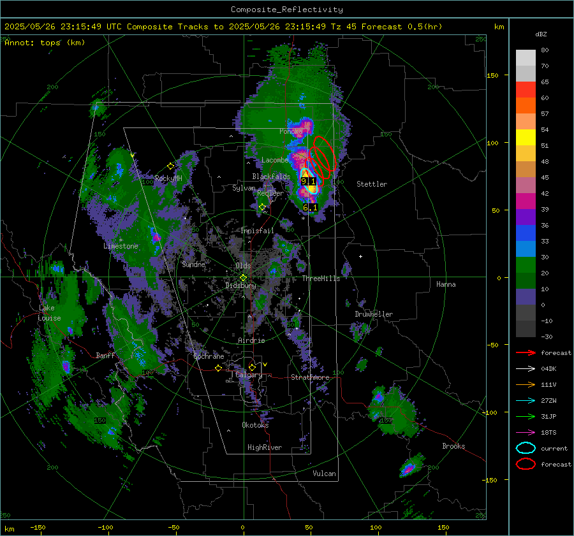Click the Composite_Reflectivity title
This screenshot has width=574, height=536.
[x=286, y=10]
